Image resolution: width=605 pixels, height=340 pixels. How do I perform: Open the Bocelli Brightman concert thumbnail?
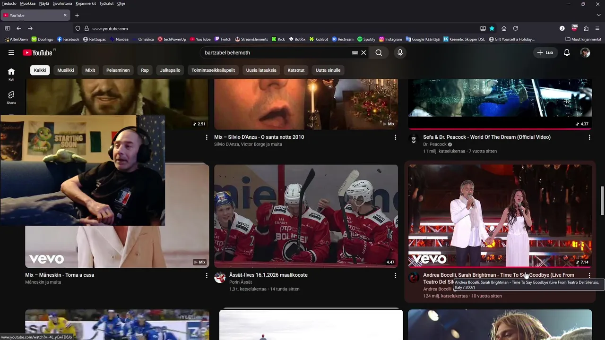pyautogui.click(x=500, y=216)
